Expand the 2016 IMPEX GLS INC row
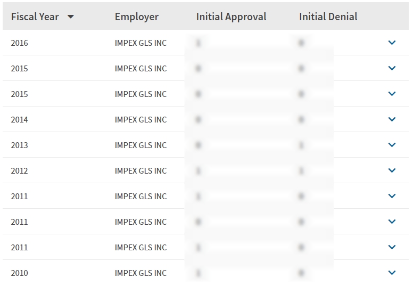 tap(392, 43)
